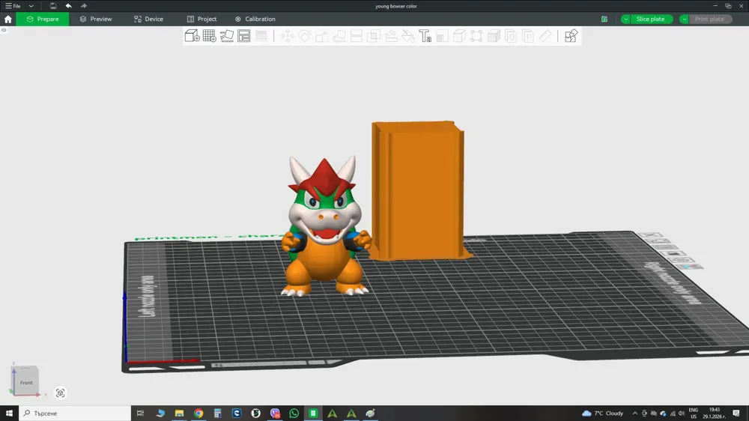Show hidden system tray icons
The image size is (749, 421).
coord(635,414)
